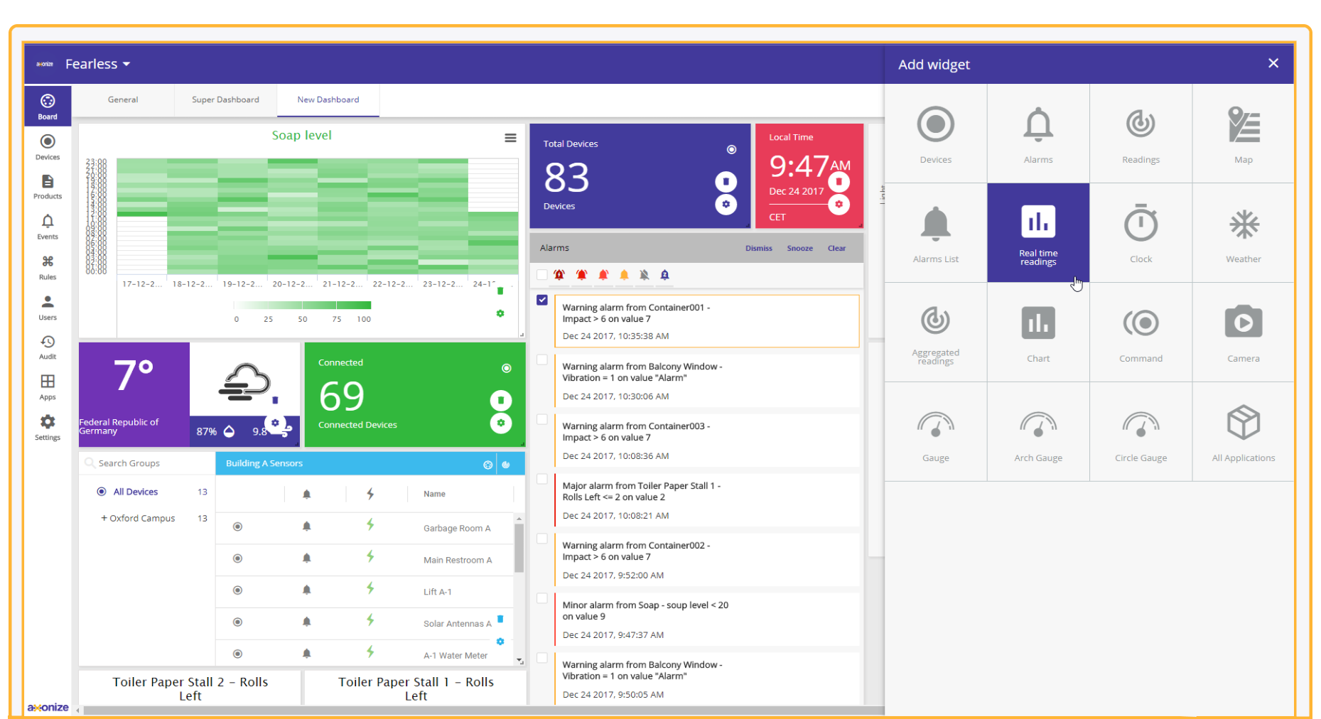Open Apps in the sidebar
The height and width of the screenshot is (719, 1321).
click(48, 387)
